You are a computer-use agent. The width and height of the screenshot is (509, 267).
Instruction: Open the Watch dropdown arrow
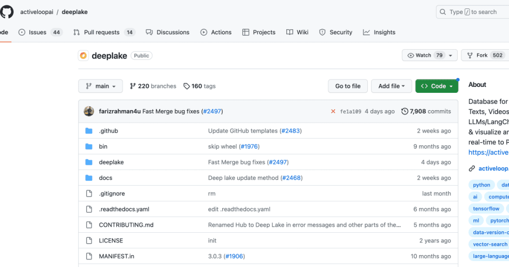click(450, 56)
